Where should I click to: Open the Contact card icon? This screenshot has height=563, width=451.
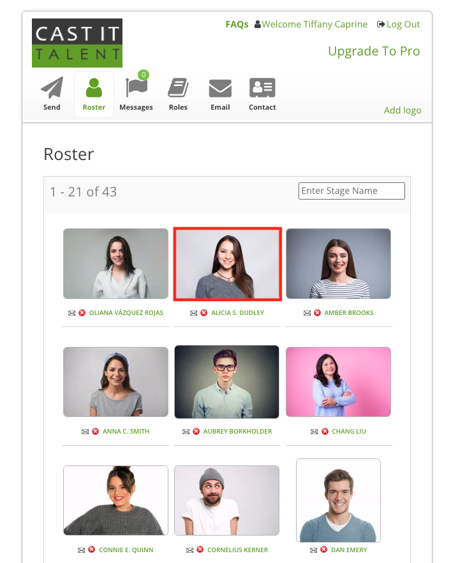tap(262, 87)
